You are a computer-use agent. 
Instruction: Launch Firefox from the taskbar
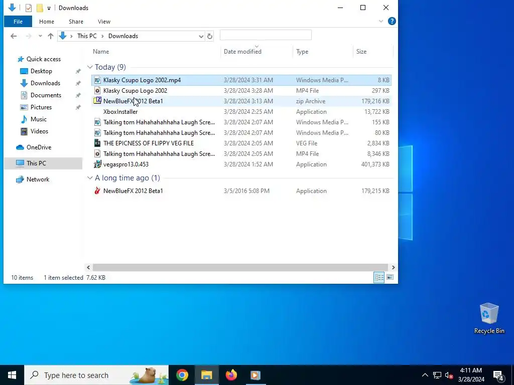231,375
